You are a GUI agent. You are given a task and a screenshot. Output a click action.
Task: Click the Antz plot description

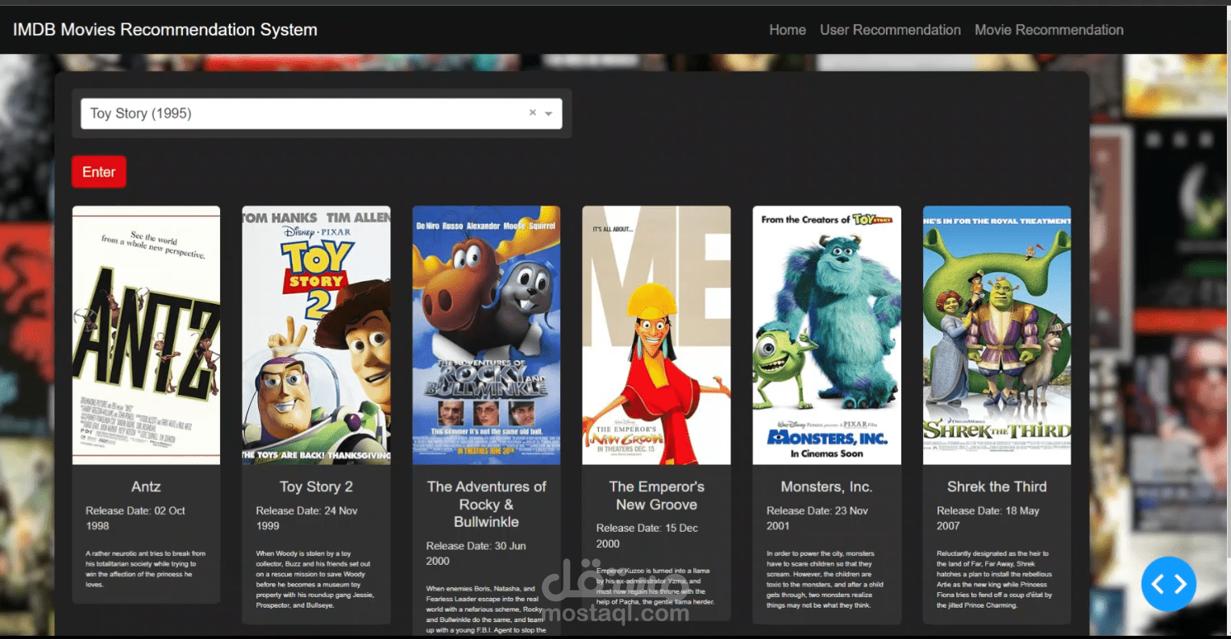146,569
